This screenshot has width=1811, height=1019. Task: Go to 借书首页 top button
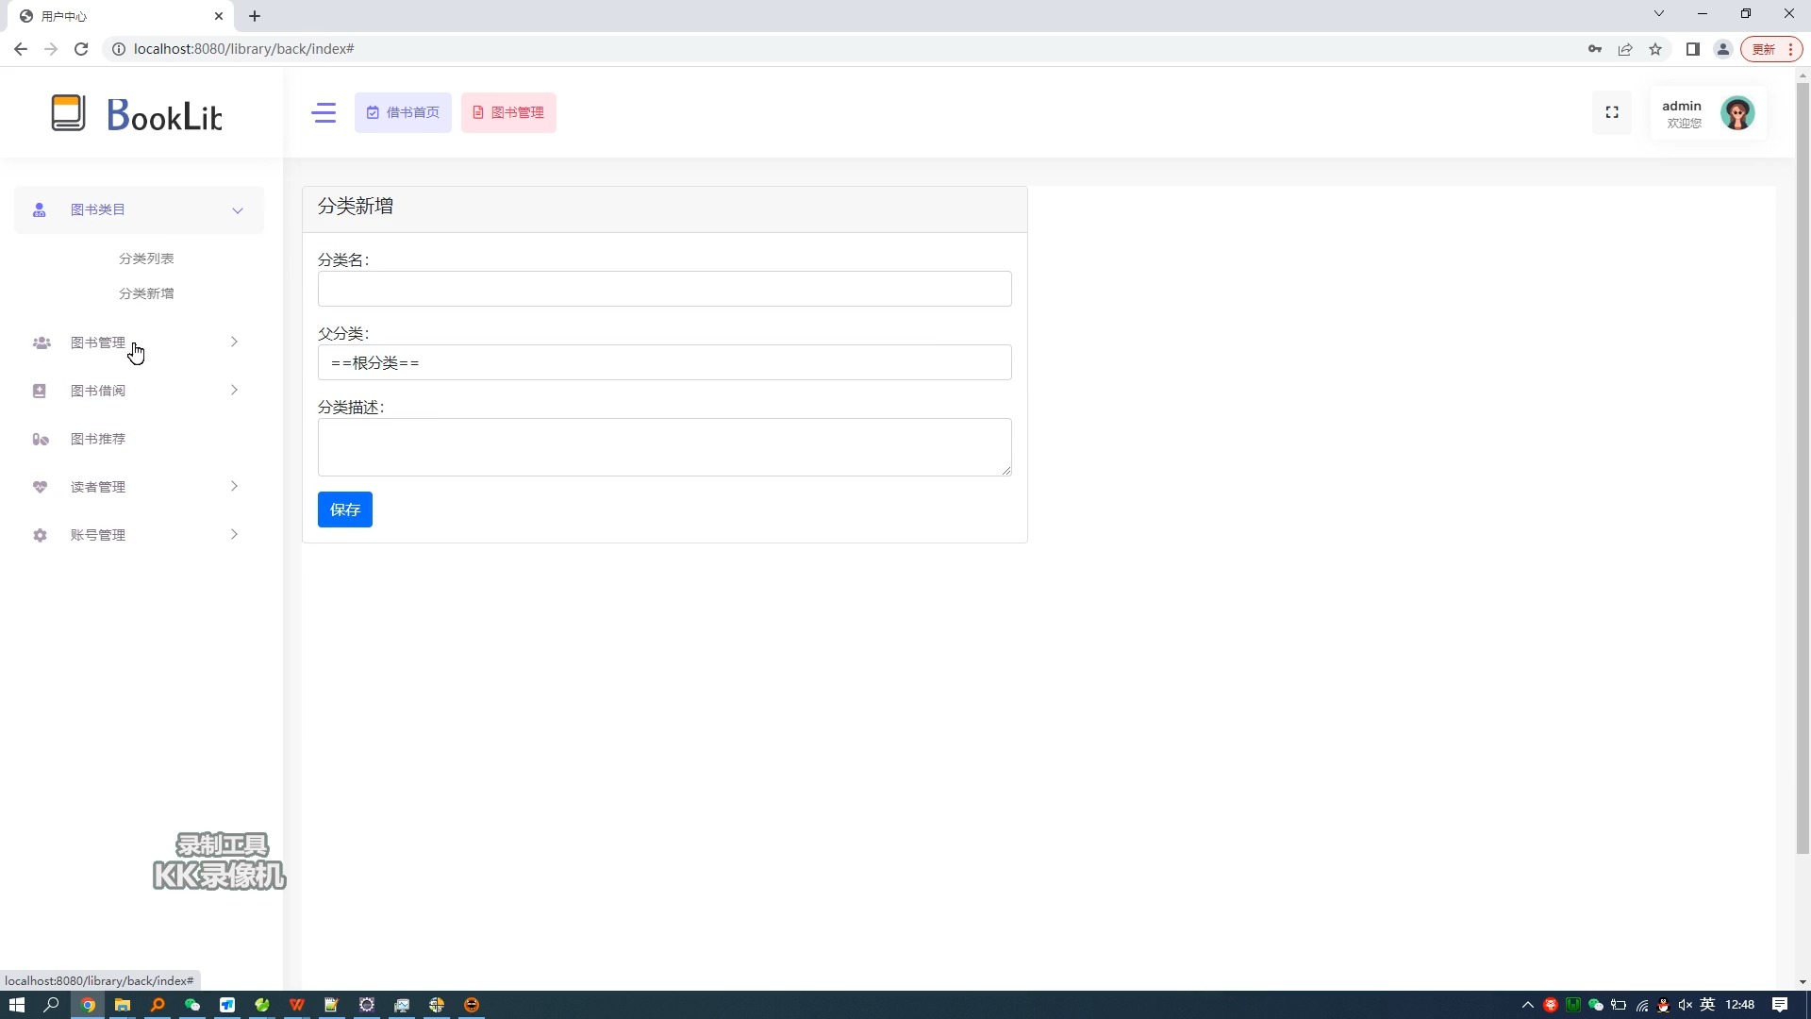tap(403, 113)
